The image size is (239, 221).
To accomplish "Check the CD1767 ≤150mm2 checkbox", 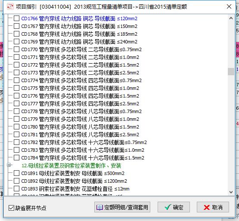I will pyautogui.click(x=16, y=26).
